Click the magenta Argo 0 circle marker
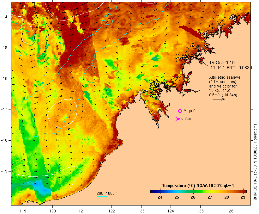The image size is (259, 214). pos(180,111)
